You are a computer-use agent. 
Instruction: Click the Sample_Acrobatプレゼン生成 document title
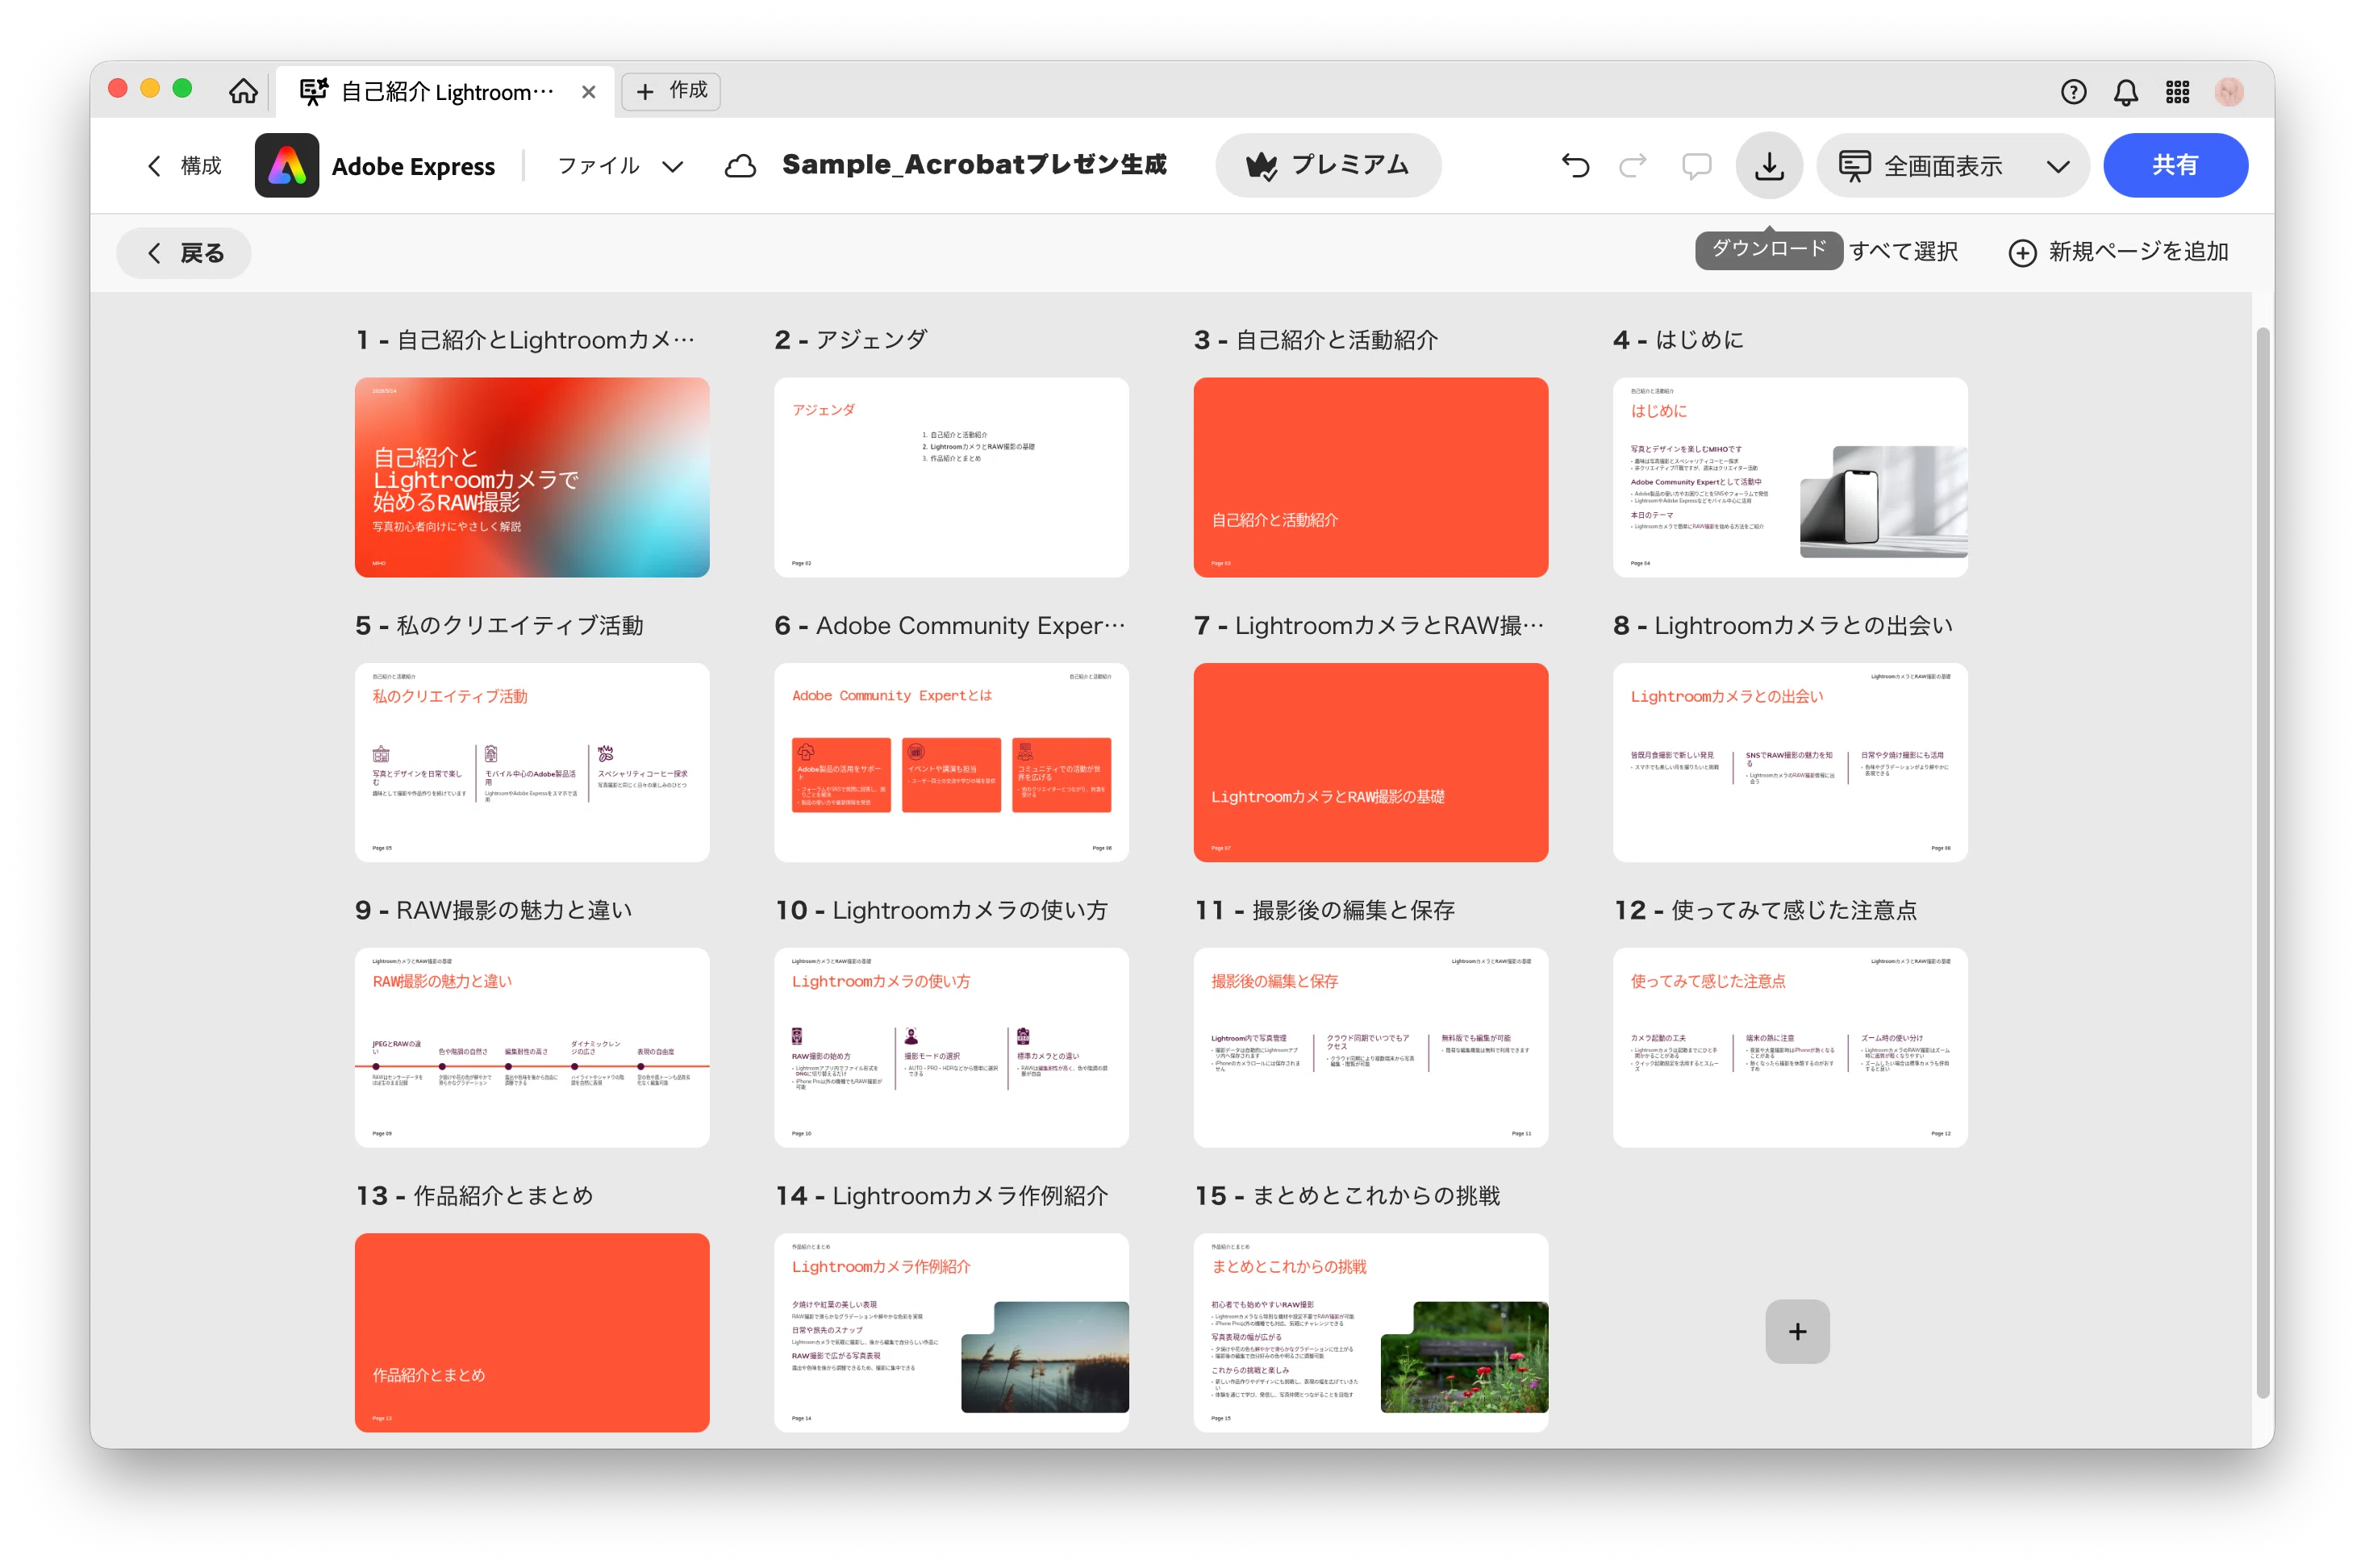974,165
